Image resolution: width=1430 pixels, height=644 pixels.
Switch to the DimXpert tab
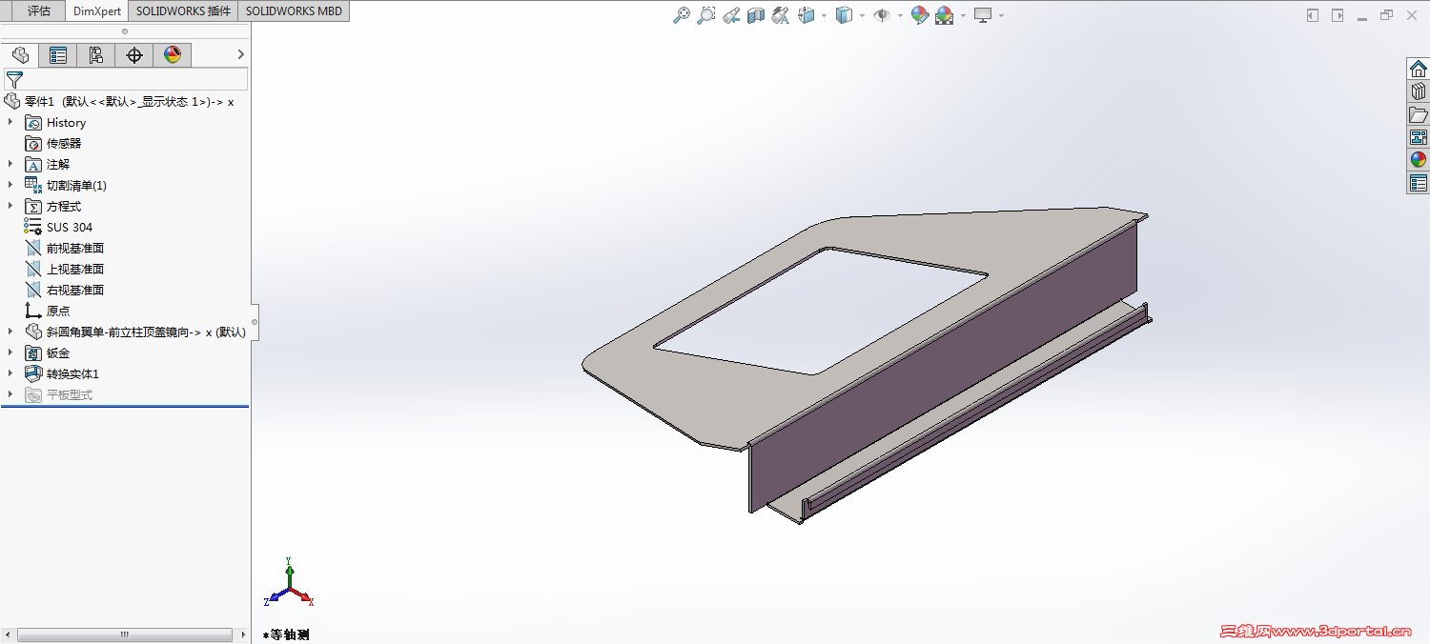pos(97,11)
